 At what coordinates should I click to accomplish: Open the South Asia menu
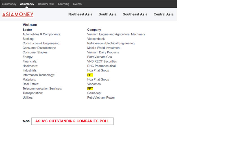(x=107, y=14)
